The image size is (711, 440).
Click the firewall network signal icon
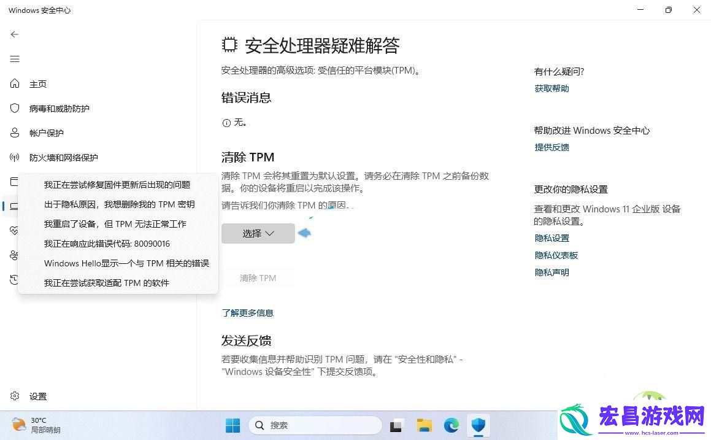coord(15,157)
